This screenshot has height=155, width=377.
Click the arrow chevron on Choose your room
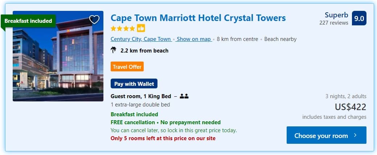tap(355, 135)
